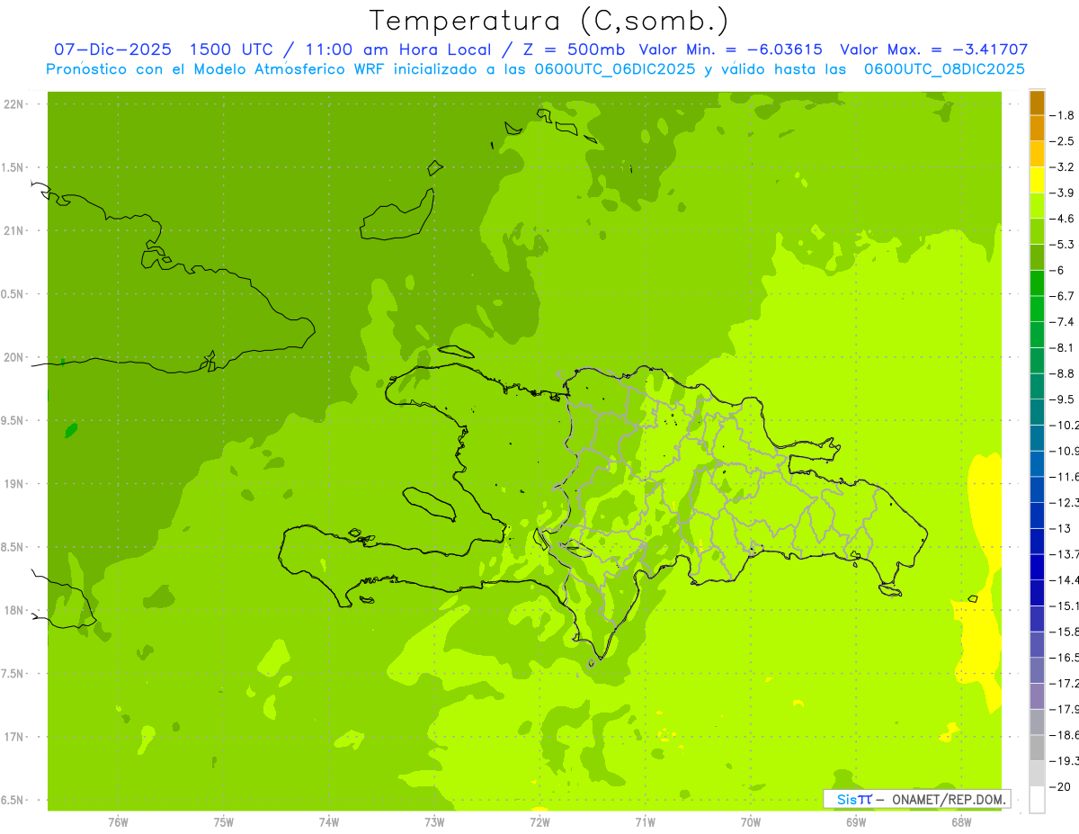Image resolution: width=1079 pixels, height=834 pixels.
Task: Click the '70W' longitude axis label
Action: (750, 821)
